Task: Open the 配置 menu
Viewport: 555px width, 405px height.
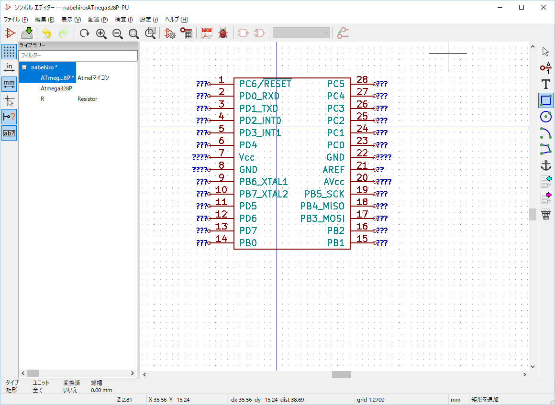Action: [98, 20]
